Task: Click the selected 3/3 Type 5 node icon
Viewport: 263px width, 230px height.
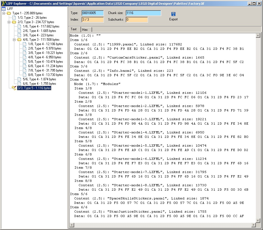Action: 14,88
